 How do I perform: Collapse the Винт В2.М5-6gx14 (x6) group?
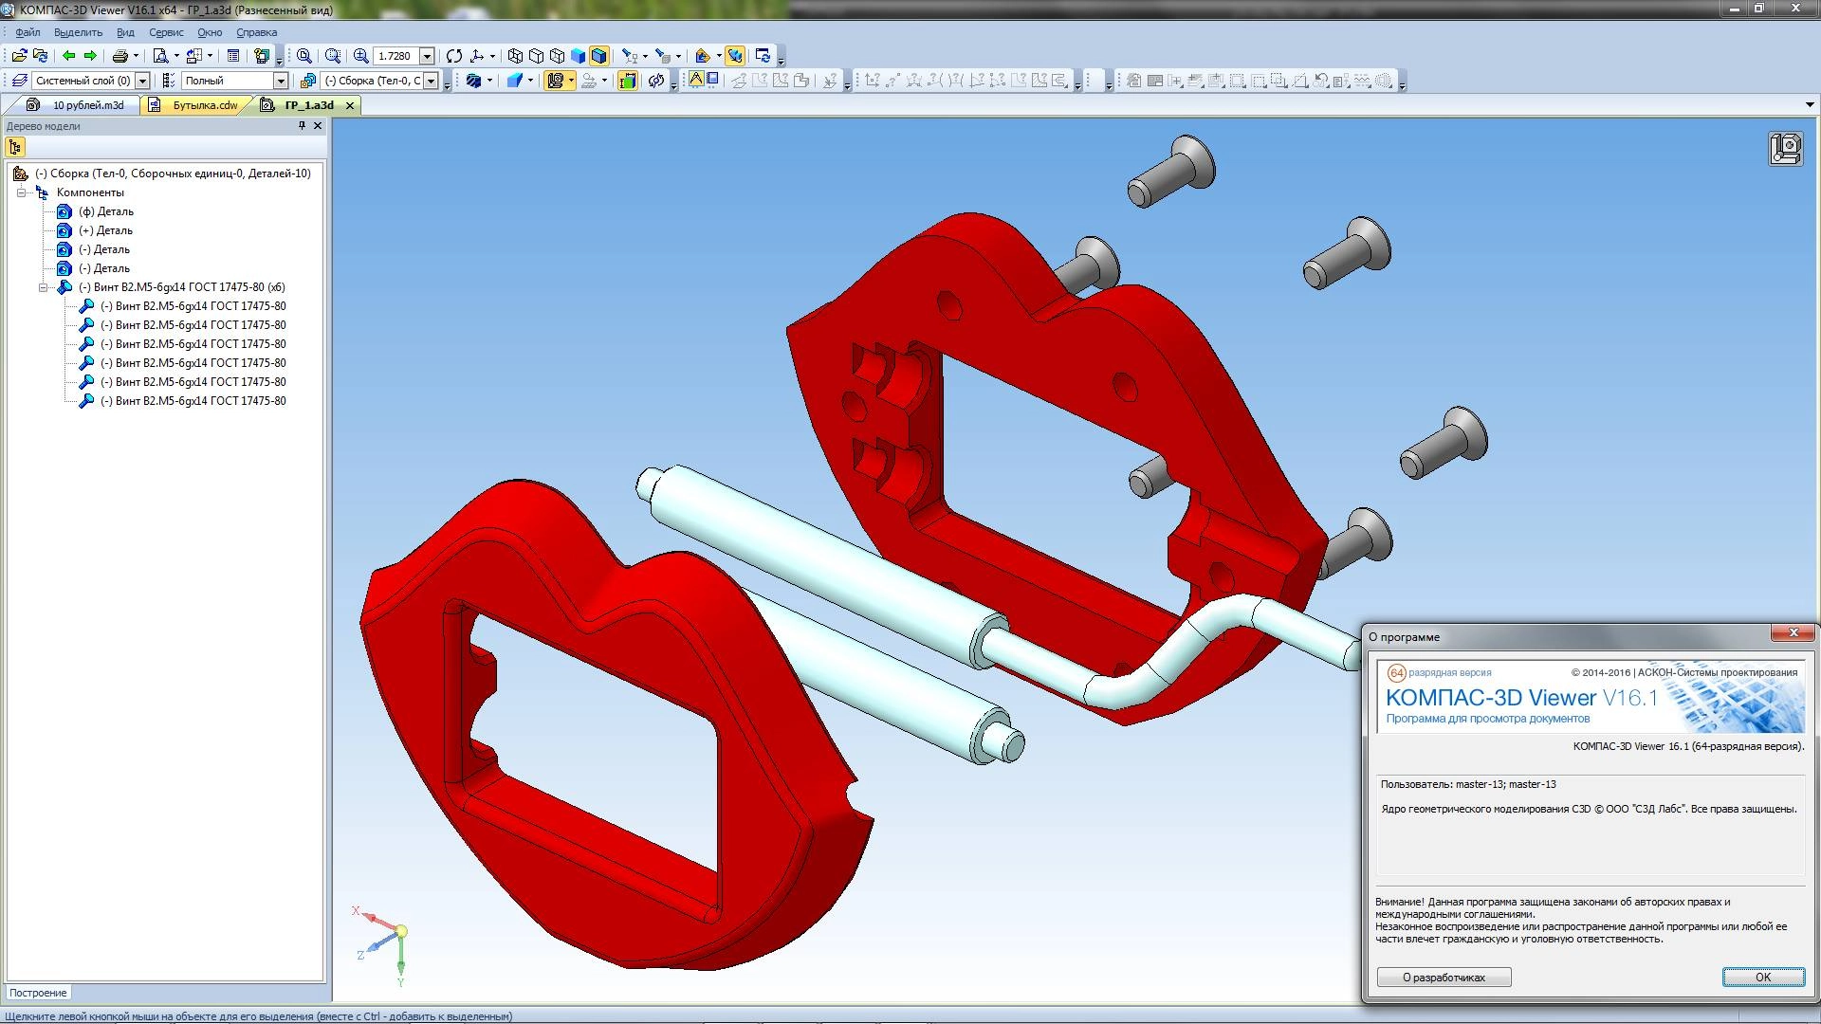[43, 287]
